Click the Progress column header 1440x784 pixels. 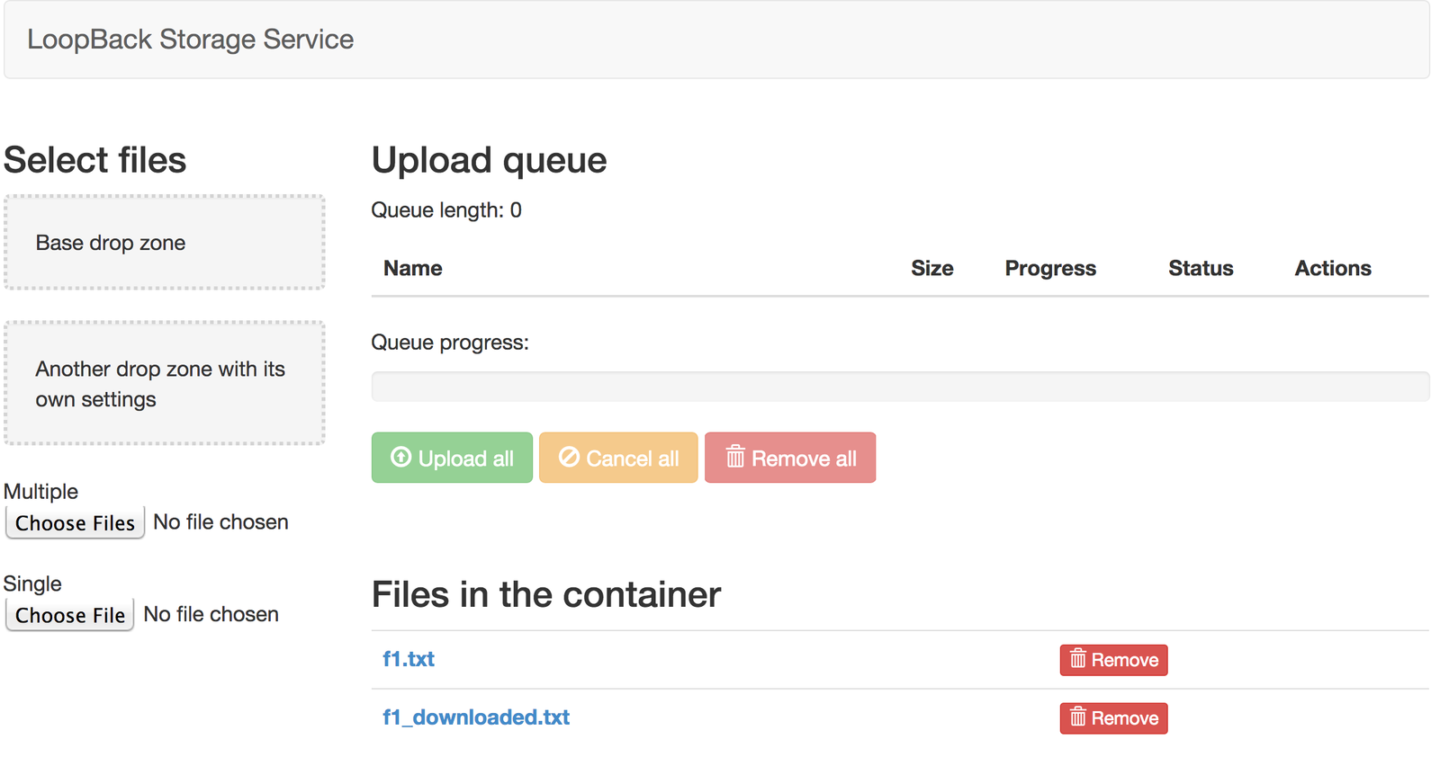pyautogui.click(x=1050, y=268)
